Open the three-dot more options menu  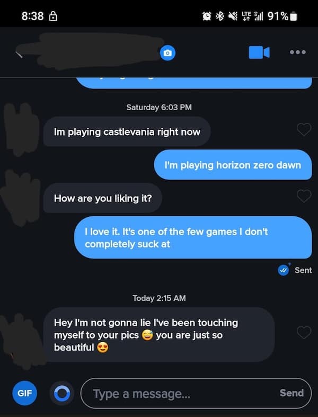click(x=298, y=52)
